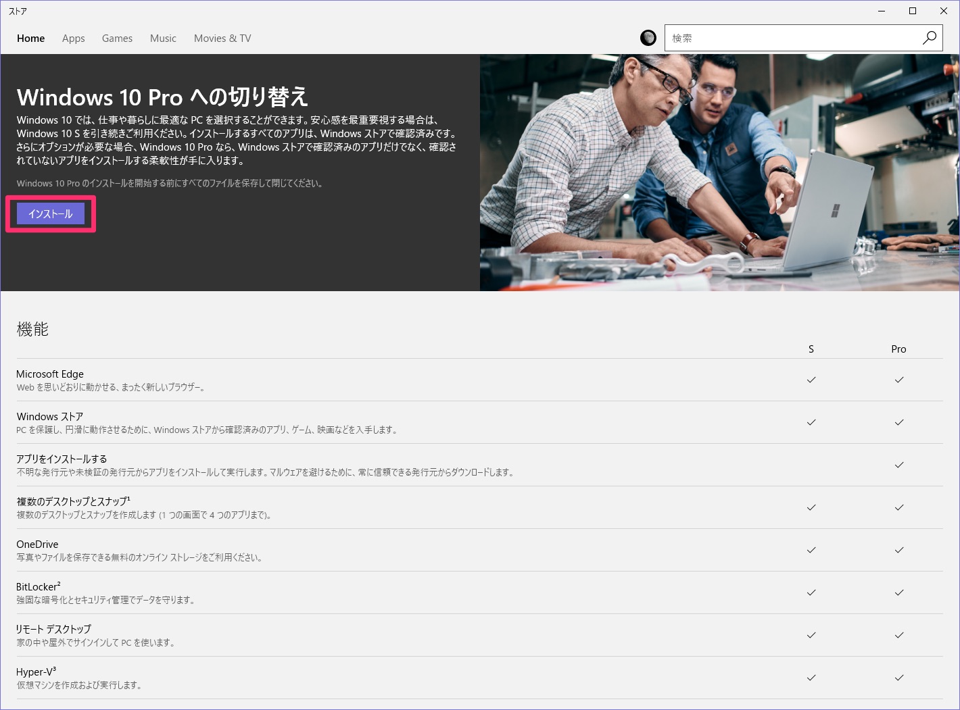Click the Hyper-V description 仮想マシンを作成および実行します
Screen dimensions: 960x710
80,685
